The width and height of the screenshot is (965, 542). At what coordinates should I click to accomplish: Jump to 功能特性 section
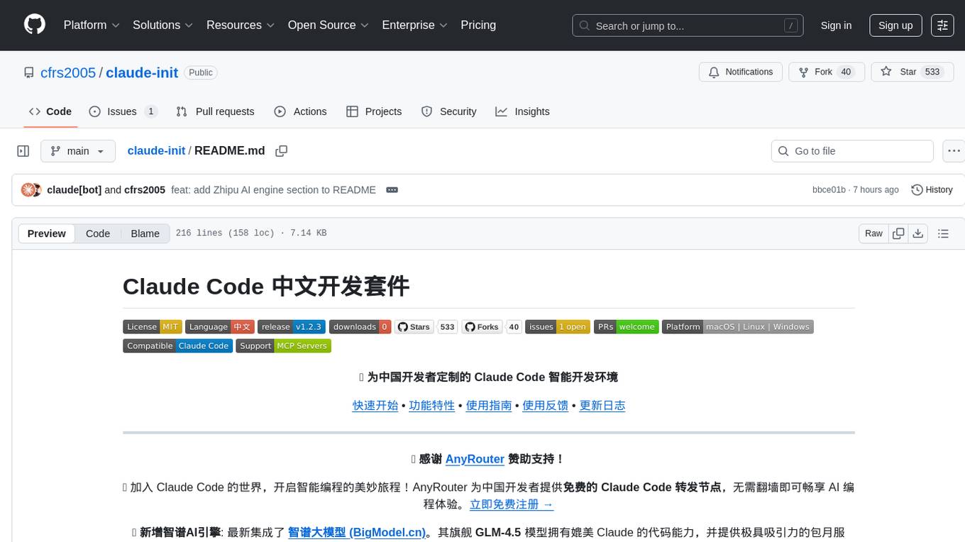click(x=432, y=406)
